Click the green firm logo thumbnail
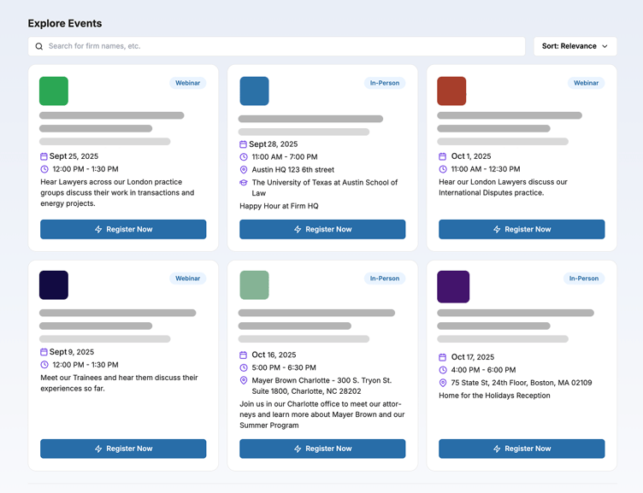Screen dimensions: 643x493 [x=54, y=91]
